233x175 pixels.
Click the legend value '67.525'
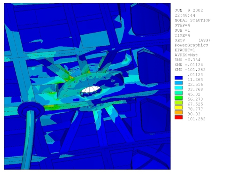click(x=195, y=104)
